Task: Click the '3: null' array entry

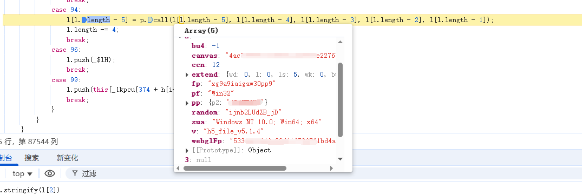Action: pos(198,160)
